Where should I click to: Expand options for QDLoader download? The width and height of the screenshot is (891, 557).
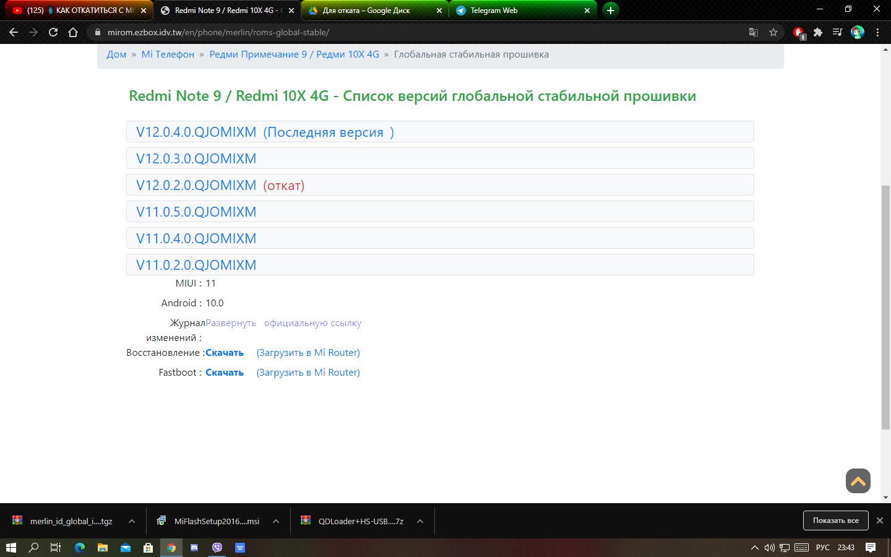click(420, 521)
